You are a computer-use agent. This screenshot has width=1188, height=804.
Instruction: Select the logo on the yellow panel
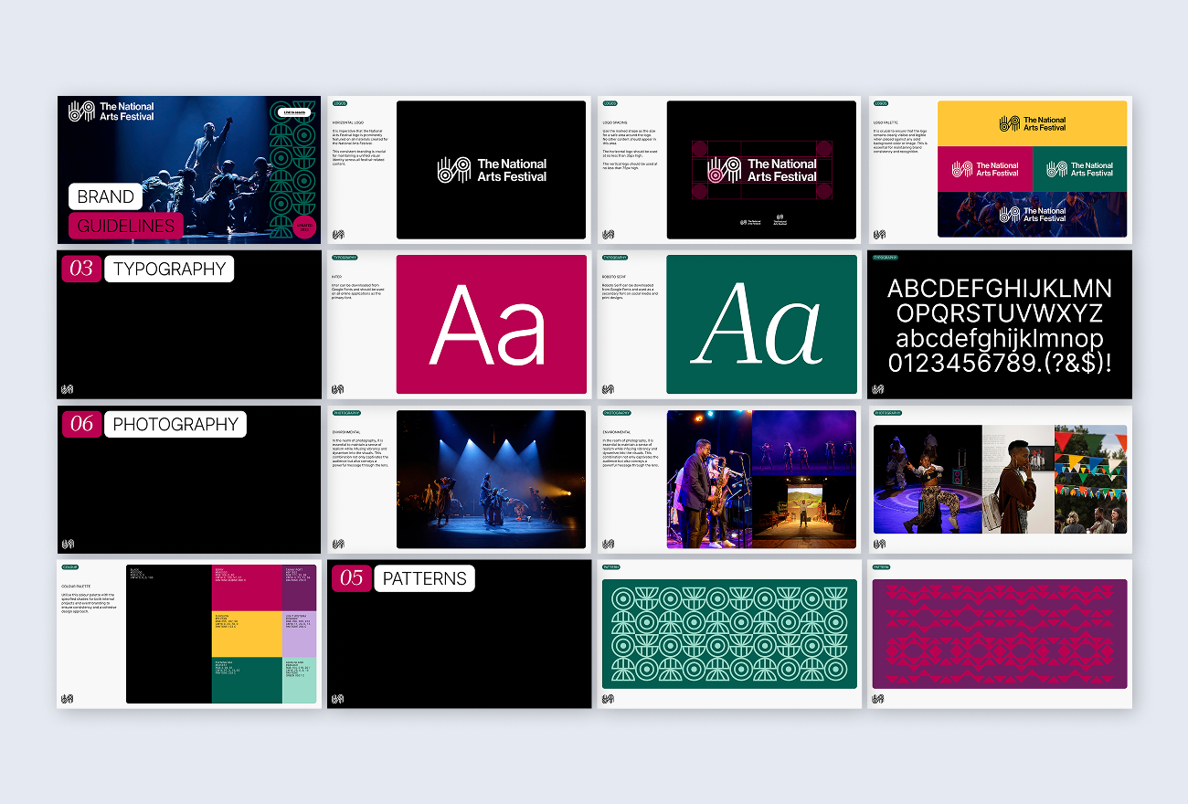point(1033,123)
